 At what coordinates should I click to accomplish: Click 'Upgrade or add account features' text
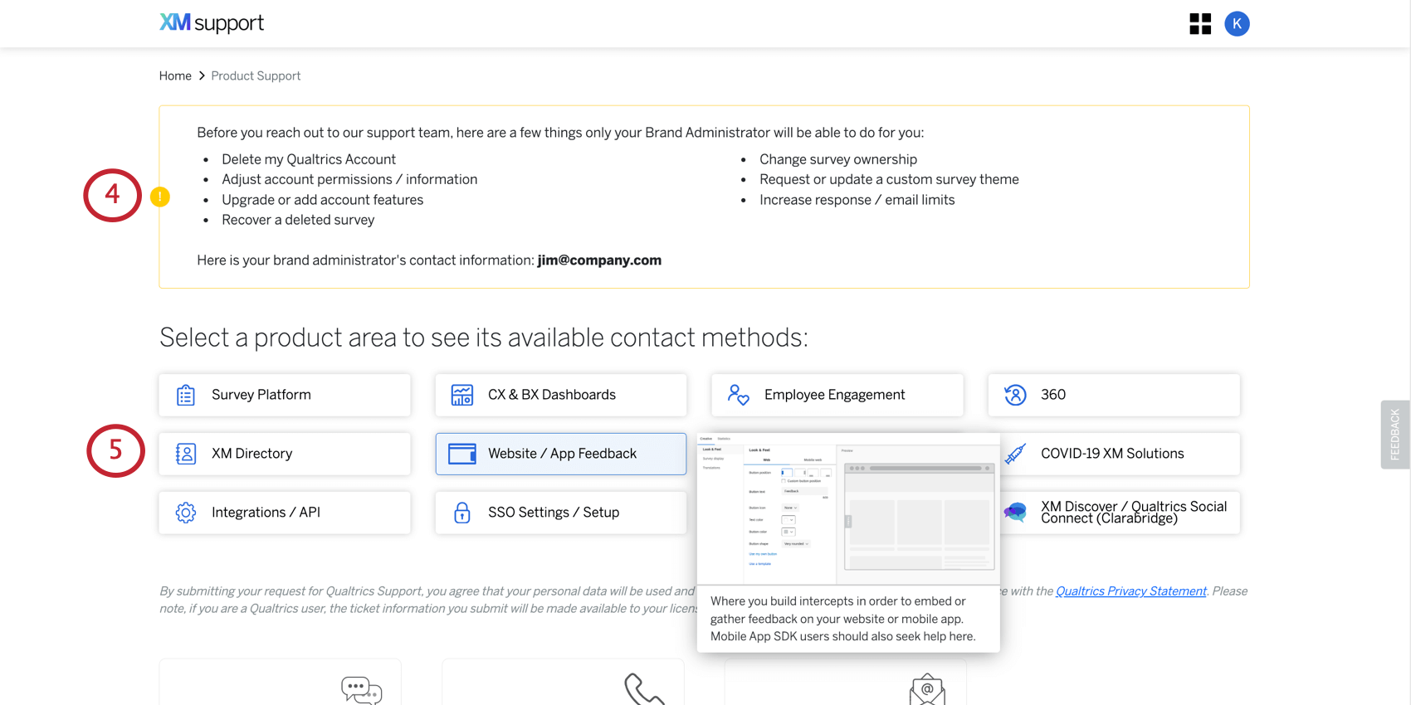point(323,200)
